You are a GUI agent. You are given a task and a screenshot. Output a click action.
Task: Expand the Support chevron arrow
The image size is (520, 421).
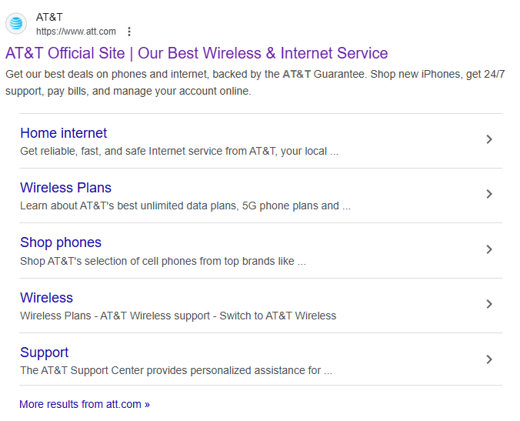[x=489, y=359]
